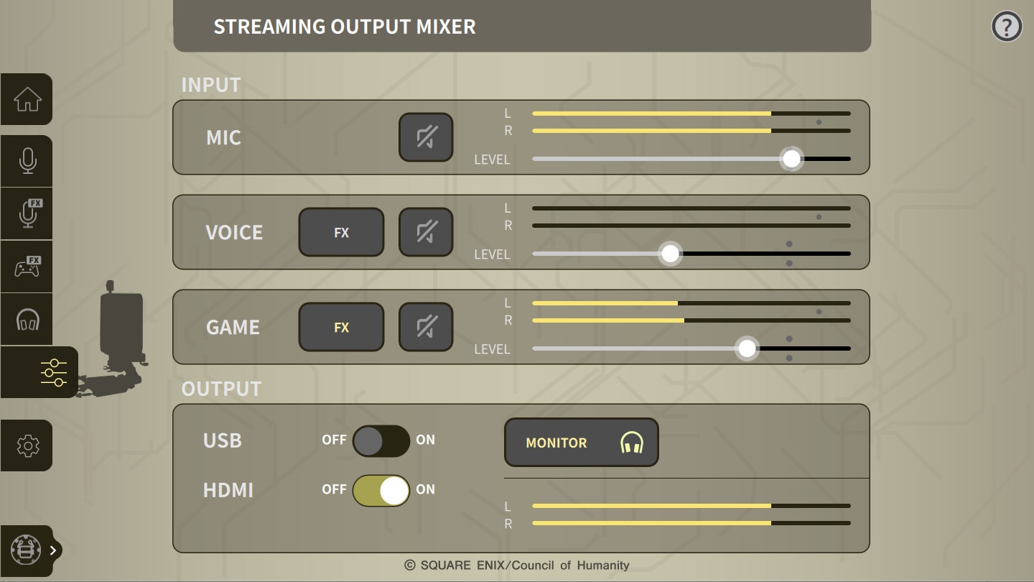Open FX settings for the VOICE channel
This screenshot has height=582, width=1034.
tap(341, 232)
